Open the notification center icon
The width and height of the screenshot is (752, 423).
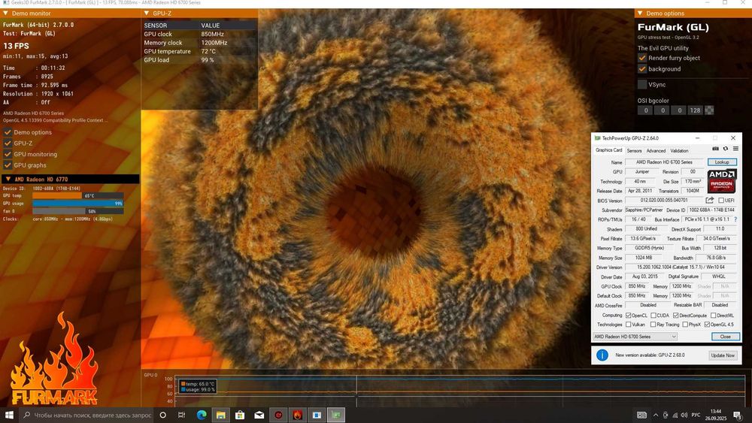(x=738, y=415)
